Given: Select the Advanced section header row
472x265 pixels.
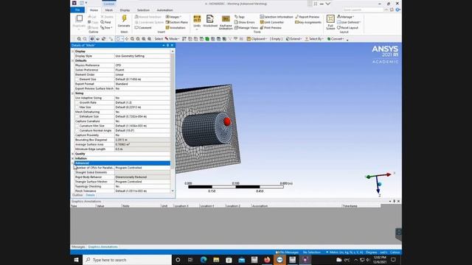Looking at the screenshot, I should (122, 163).
